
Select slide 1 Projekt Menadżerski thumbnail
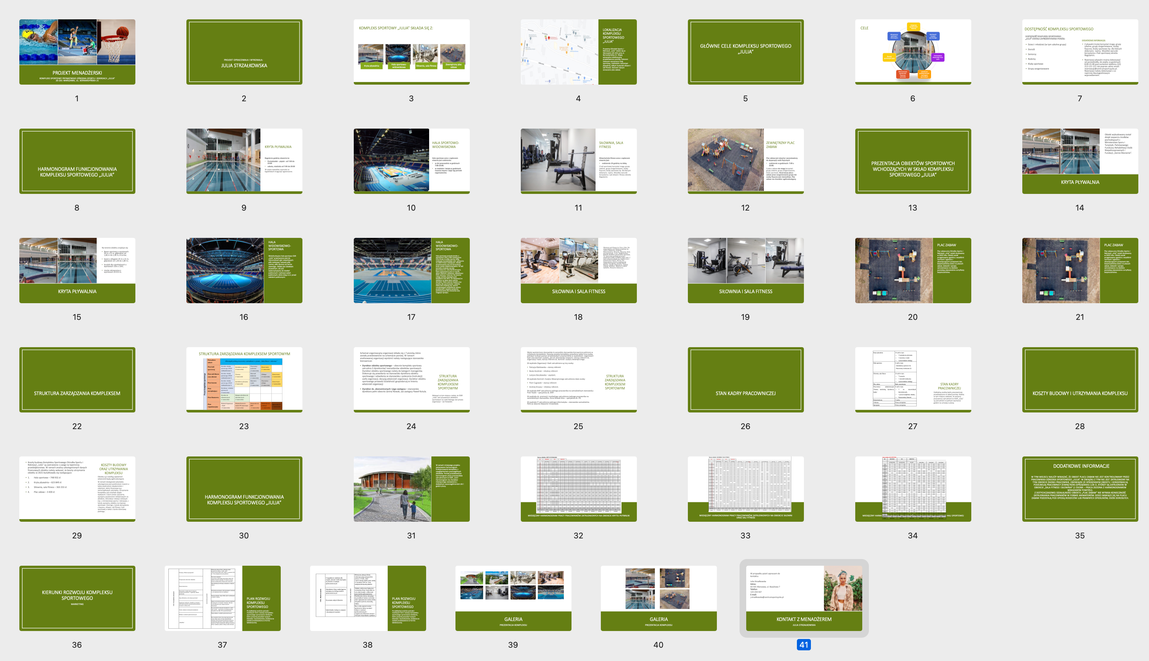pos(77,52)
